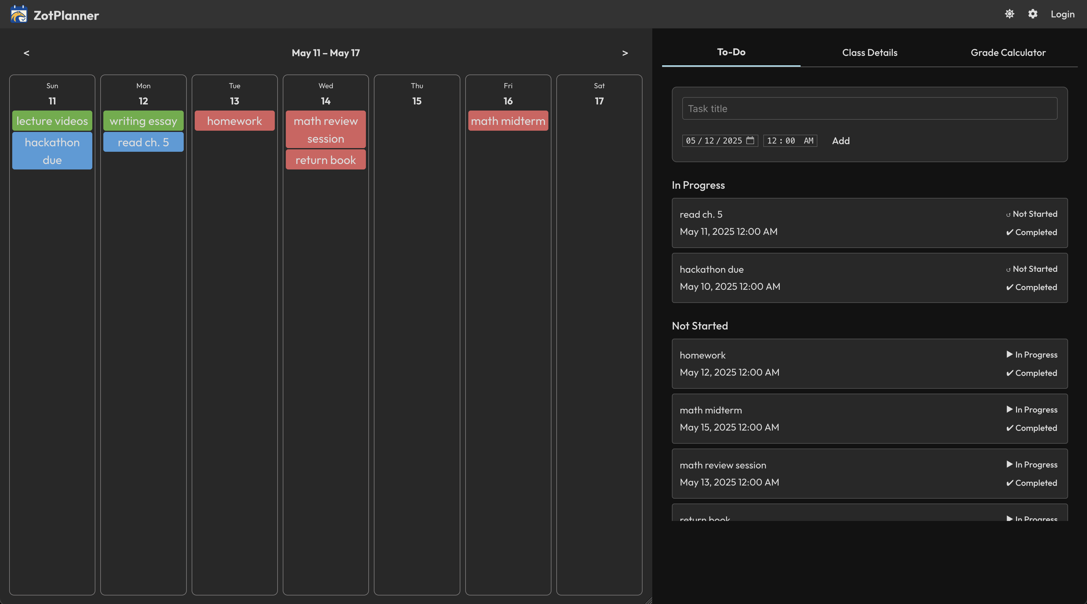The image size is (1087, 604).
Task: Select green writing essay event on Monday
Action: point(143,121)
